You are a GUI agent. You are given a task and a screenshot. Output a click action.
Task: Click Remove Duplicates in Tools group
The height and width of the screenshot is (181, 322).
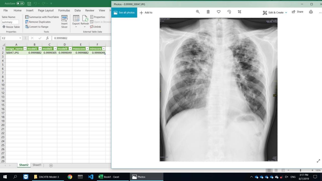pyautogui.click(x=38, y=22)
